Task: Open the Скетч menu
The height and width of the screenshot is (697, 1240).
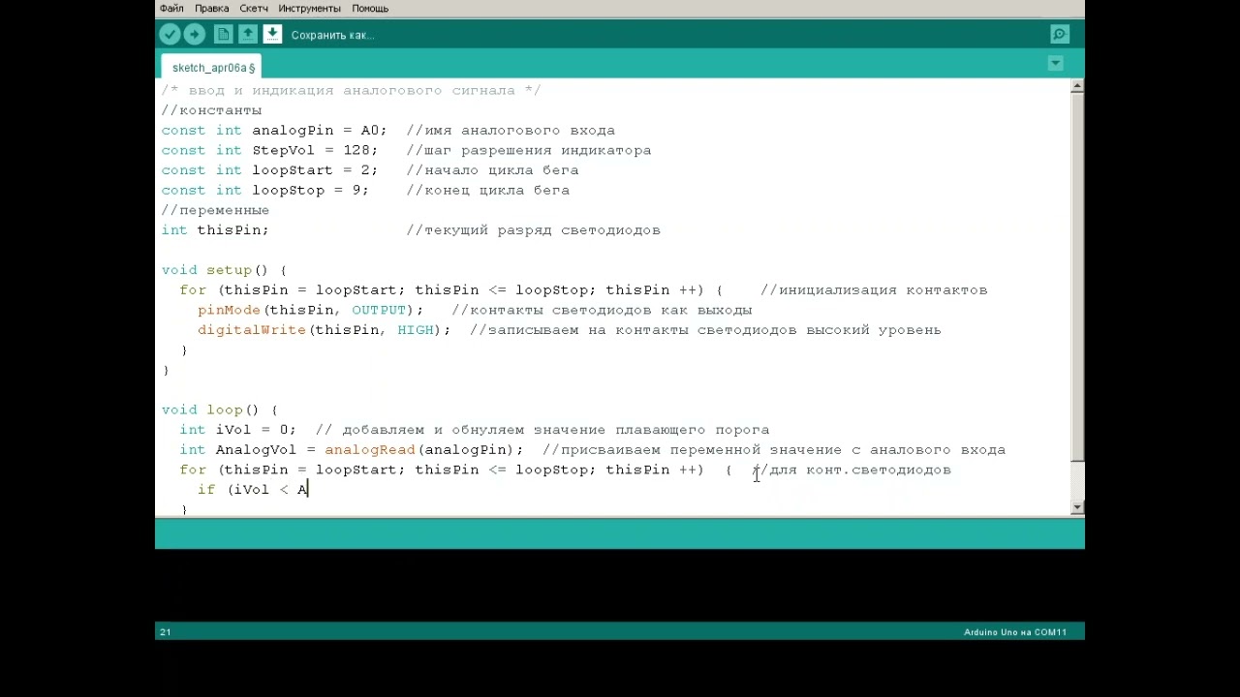Action: pyautogui.click(x=254, y=8)
